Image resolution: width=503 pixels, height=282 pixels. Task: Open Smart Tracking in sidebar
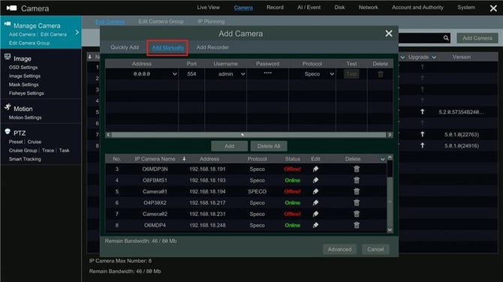click(25, 159)
